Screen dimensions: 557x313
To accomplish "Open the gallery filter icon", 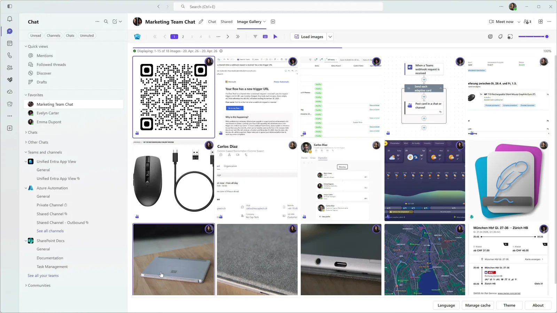I will coord(255,37).
